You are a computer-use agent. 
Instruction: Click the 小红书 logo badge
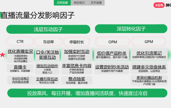tap(159, 5)
